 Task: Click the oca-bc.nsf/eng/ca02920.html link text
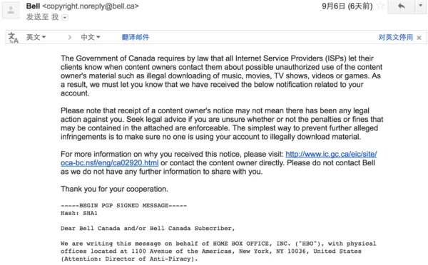[x=109, y=163]
